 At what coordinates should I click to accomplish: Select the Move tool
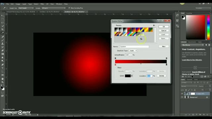click(2, 16)
